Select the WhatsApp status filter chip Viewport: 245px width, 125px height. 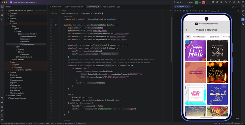point(199,37)
